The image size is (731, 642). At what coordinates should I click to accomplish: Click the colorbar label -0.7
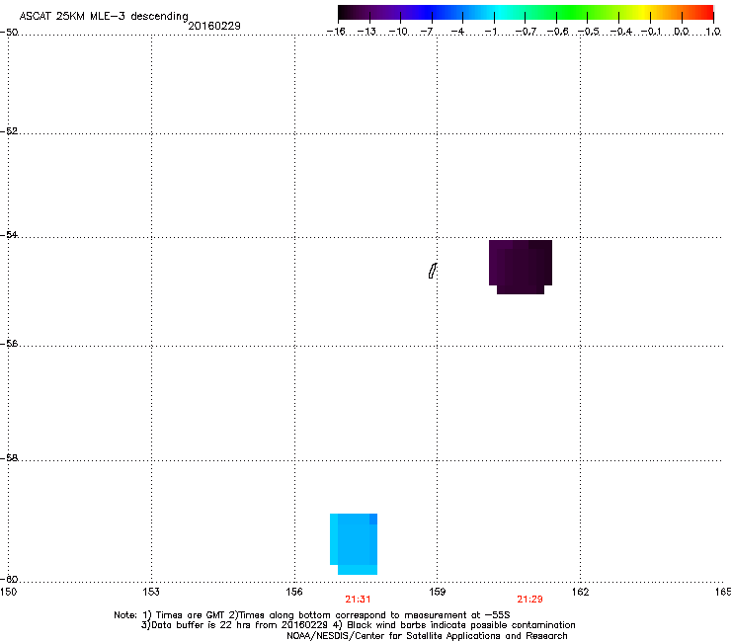pos(526,32)
